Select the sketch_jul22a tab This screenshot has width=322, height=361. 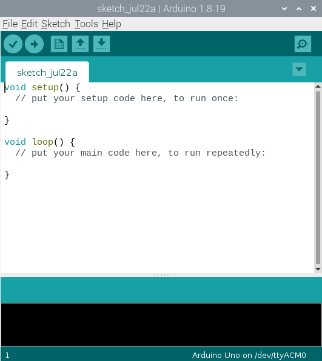47,72
